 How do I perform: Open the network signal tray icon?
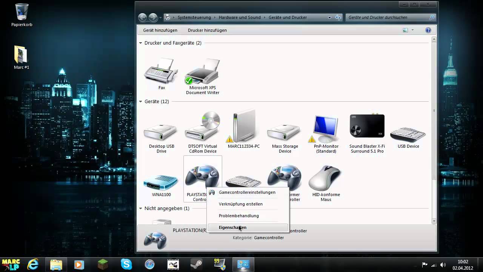(x=434, y=265)
